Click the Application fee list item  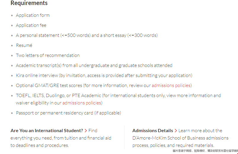tap(31, 25)
